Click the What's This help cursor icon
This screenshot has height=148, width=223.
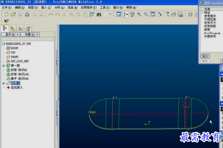pyautogui.click(x=7, y=21)
